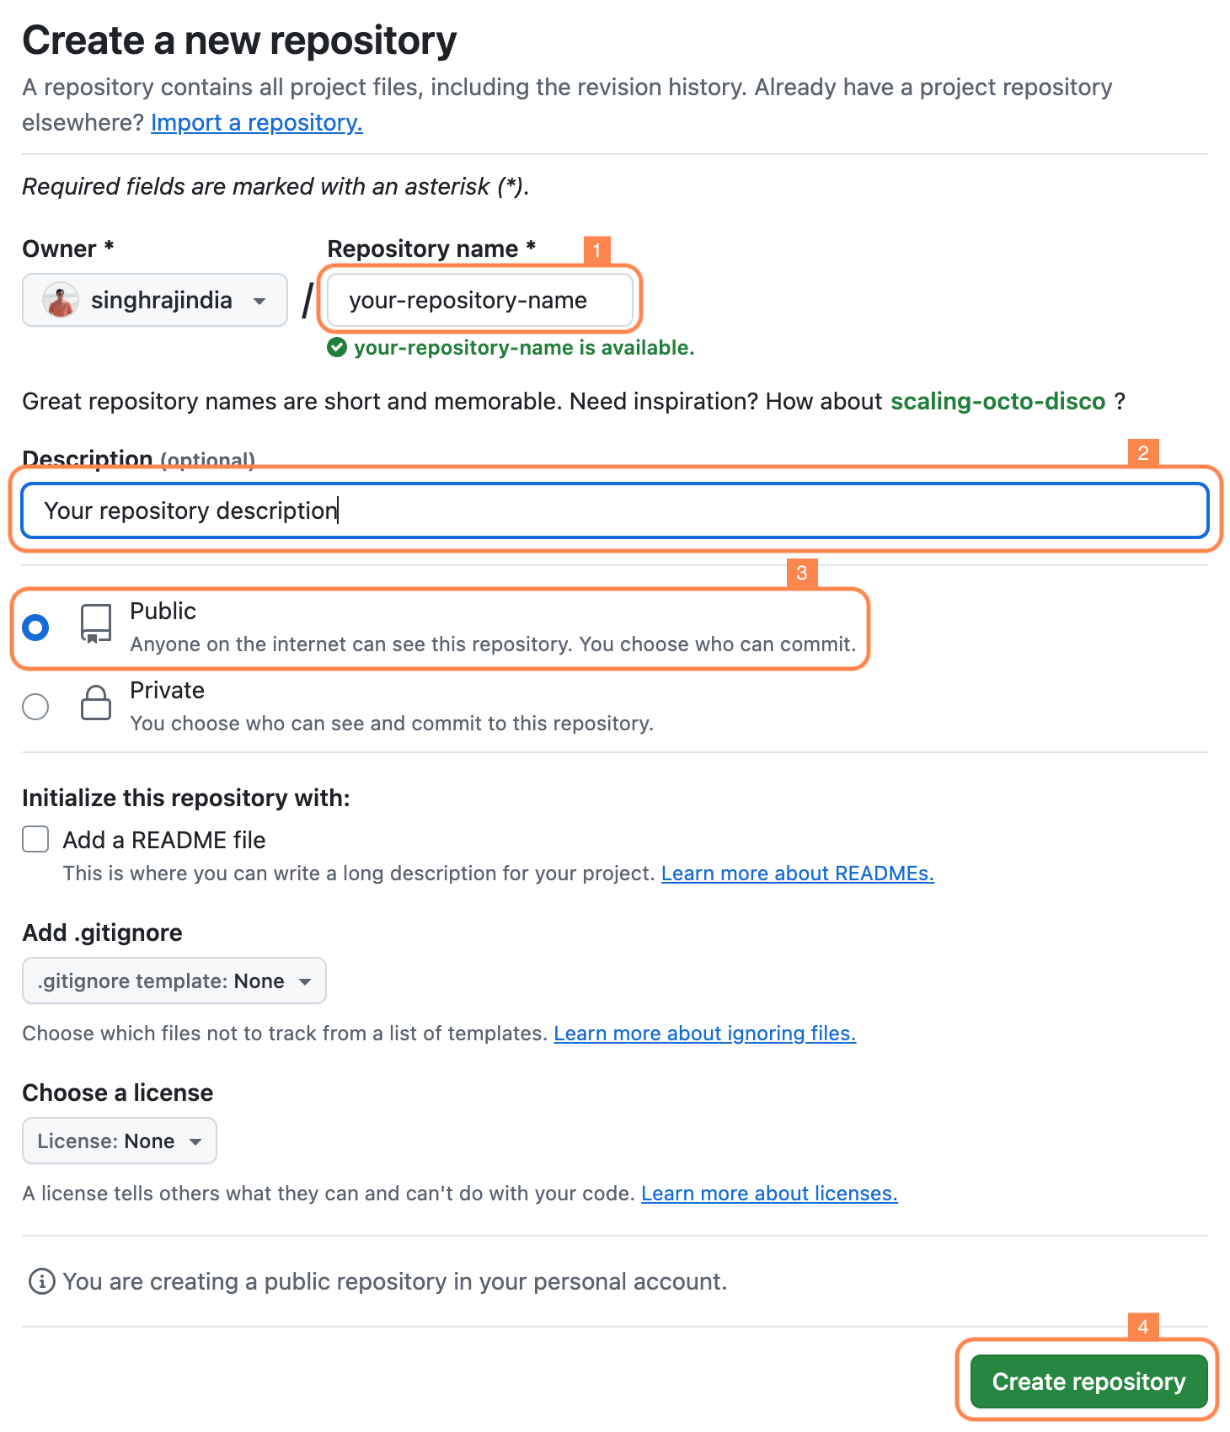Click the Public repository book icon
Screen dimensions: 1230x1432
coord(96,624)
